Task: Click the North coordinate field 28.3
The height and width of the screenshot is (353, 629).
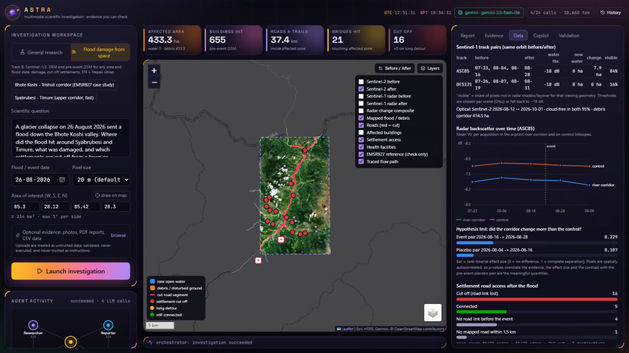Action: click(x=115, y=207)
